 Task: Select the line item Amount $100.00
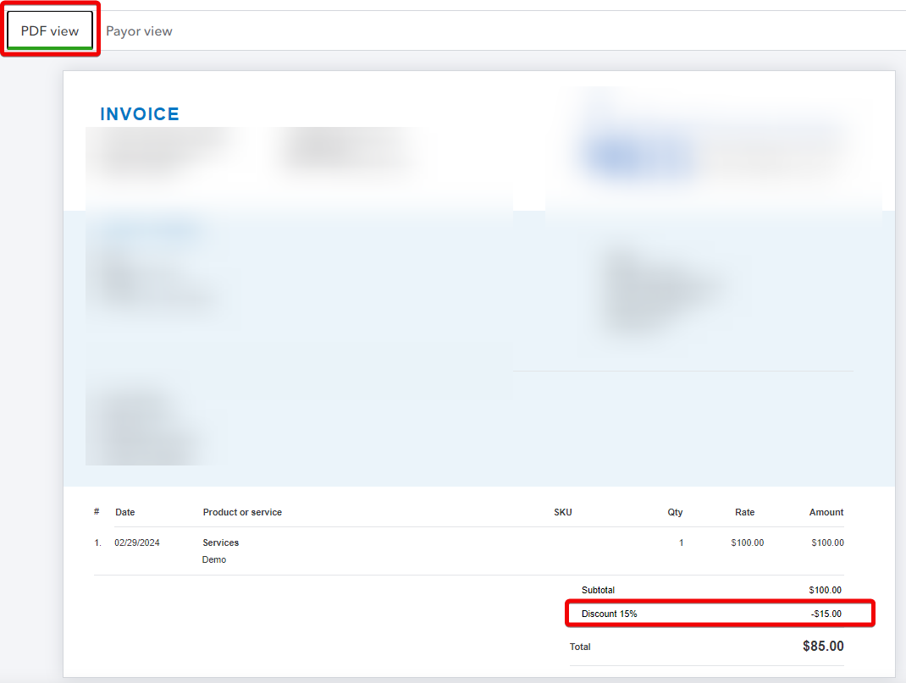pos(826,543)
